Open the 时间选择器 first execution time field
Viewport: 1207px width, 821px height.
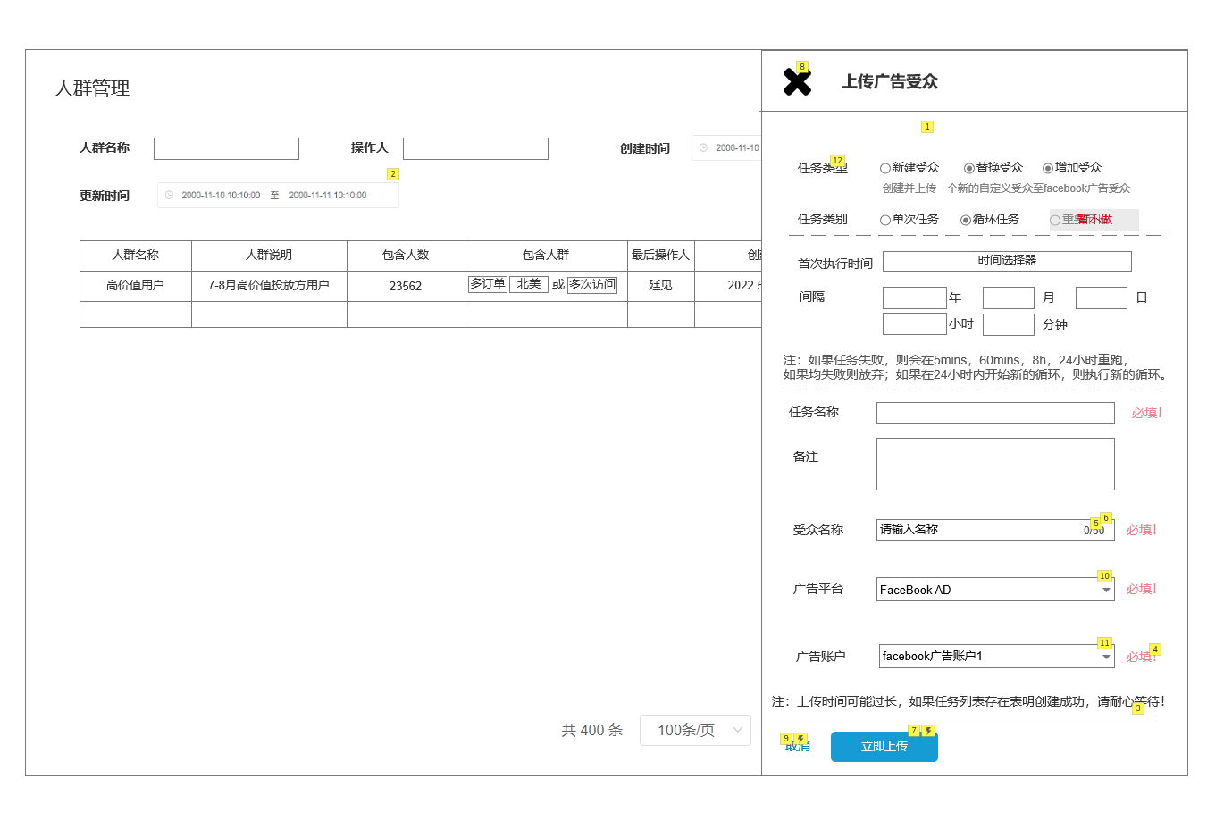[x=1007, y=261]
